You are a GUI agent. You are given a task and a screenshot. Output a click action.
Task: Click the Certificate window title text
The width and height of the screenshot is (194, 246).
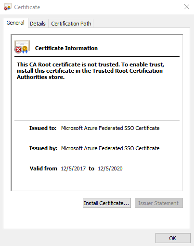[27, 7]
